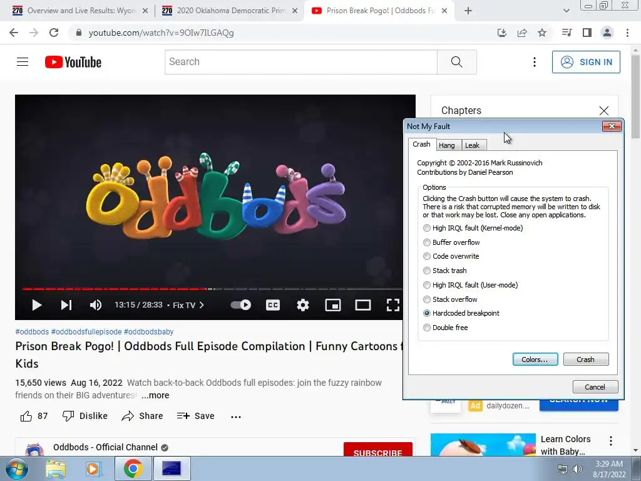Share the video
Image resolution: width=641 pixels, height=481 pixels.
pyautogui.click(x=142, y=416)
